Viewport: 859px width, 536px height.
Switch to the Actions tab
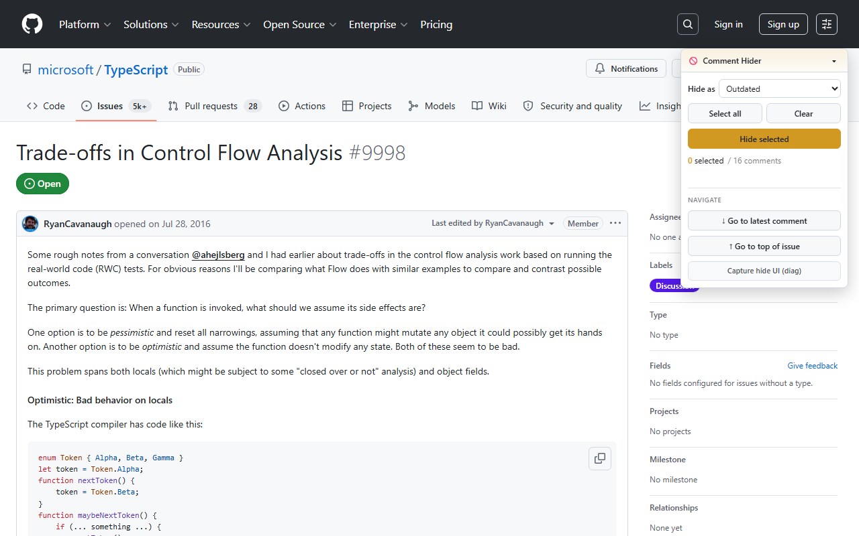[302, 106]
